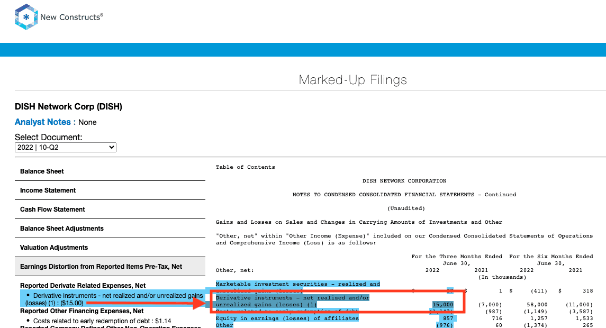This screenshot has height=328, width=606.
Task: Click the 1,533 table value
Action: [584, 318]
